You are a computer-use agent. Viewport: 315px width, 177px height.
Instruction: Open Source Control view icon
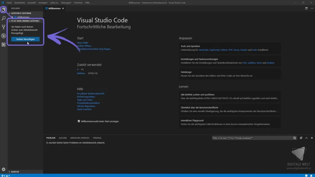click(3, 27)
